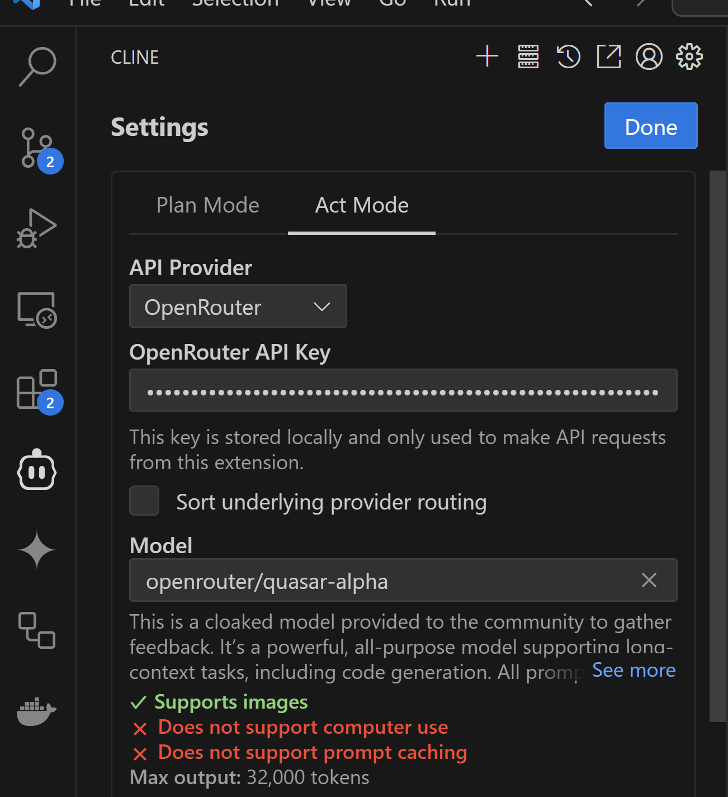Open the Docker view in activity bar

pyautogui.click(x=37, y=711)
